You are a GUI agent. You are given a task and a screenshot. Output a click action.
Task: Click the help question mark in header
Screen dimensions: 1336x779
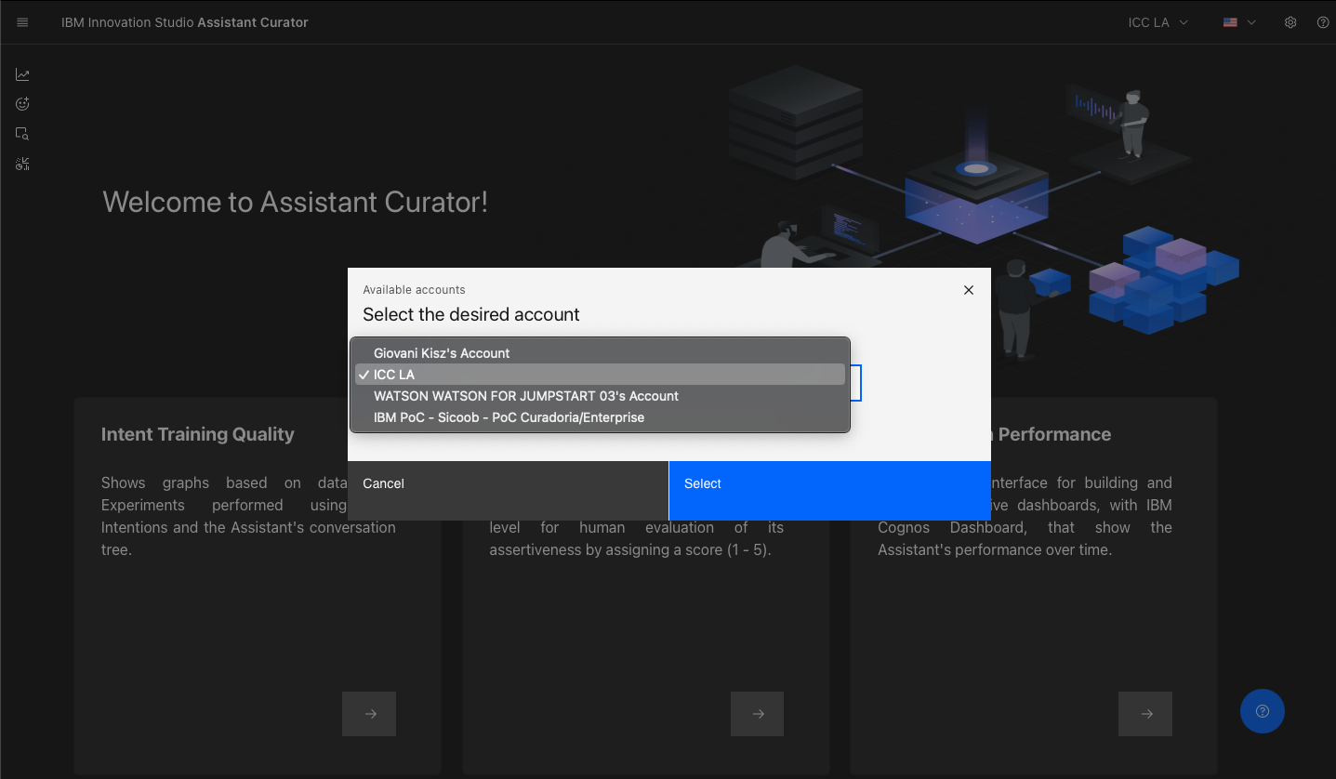pos(1323,22)
